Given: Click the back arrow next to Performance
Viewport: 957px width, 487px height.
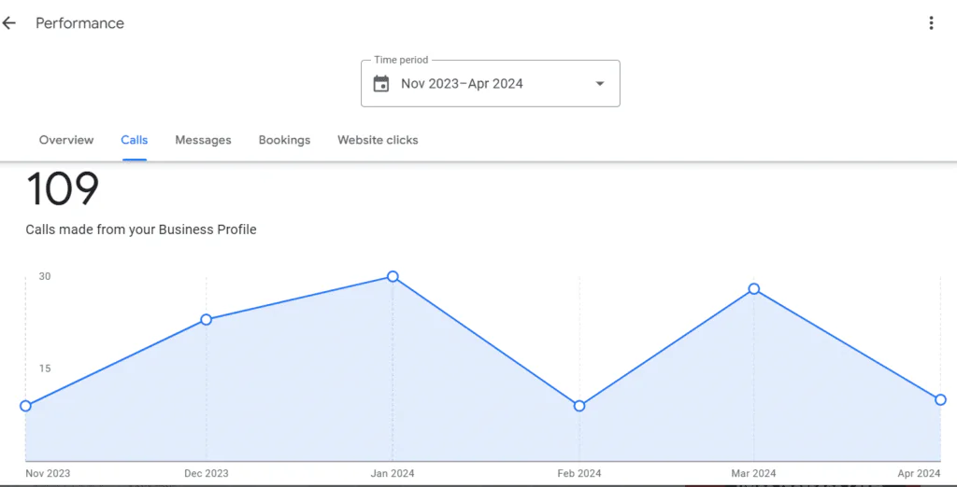Looking at the screenshot, I should point(9,23).
